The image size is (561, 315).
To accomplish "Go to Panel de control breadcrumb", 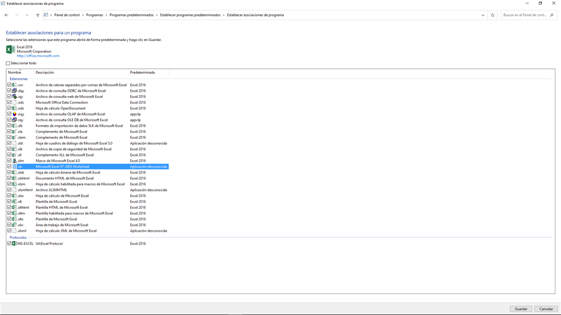I will [x=67, y=15].
